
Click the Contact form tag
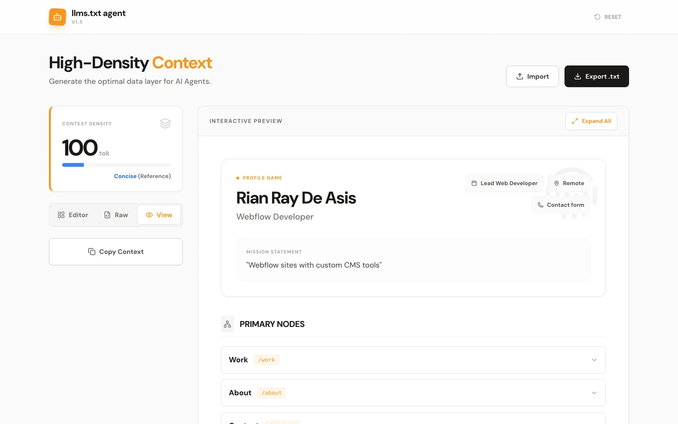[561, 205]
